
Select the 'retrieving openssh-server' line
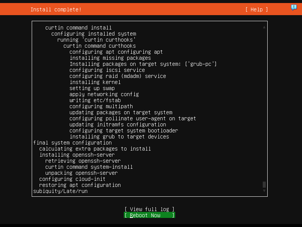click(83, 161)
